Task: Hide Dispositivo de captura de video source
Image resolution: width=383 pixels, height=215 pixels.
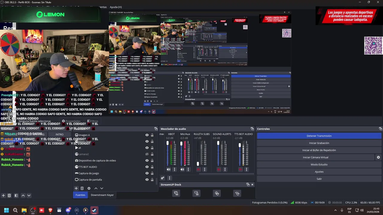Action: click(147, 160)
